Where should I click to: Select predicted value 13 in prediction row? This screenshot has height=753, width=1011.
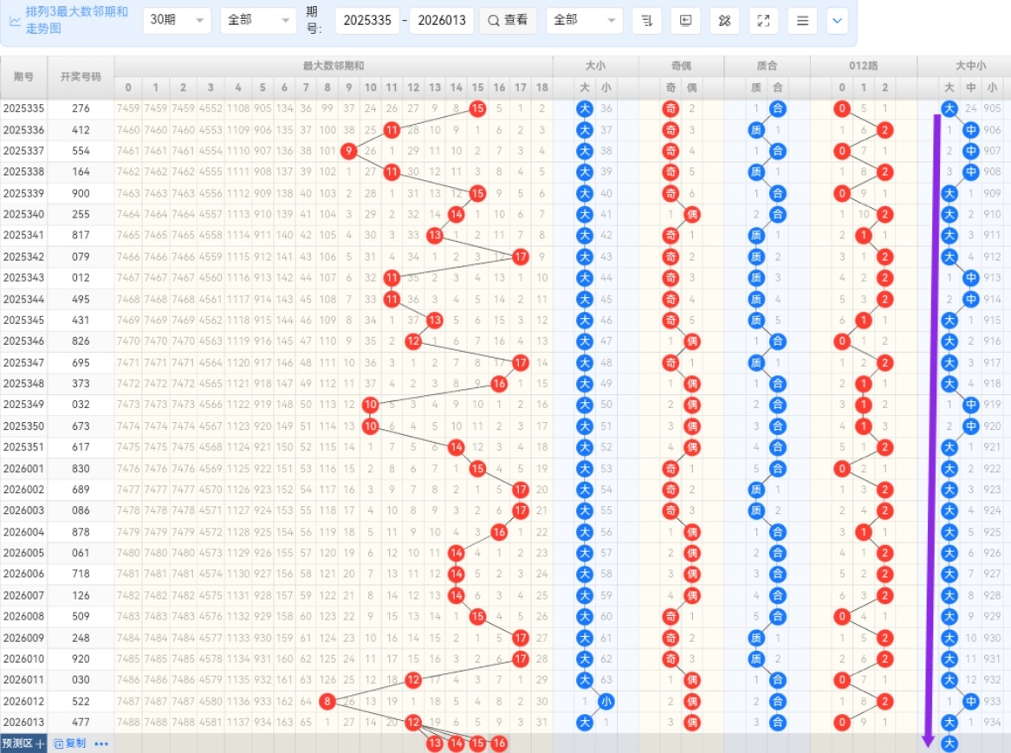(x=435, y=743)
